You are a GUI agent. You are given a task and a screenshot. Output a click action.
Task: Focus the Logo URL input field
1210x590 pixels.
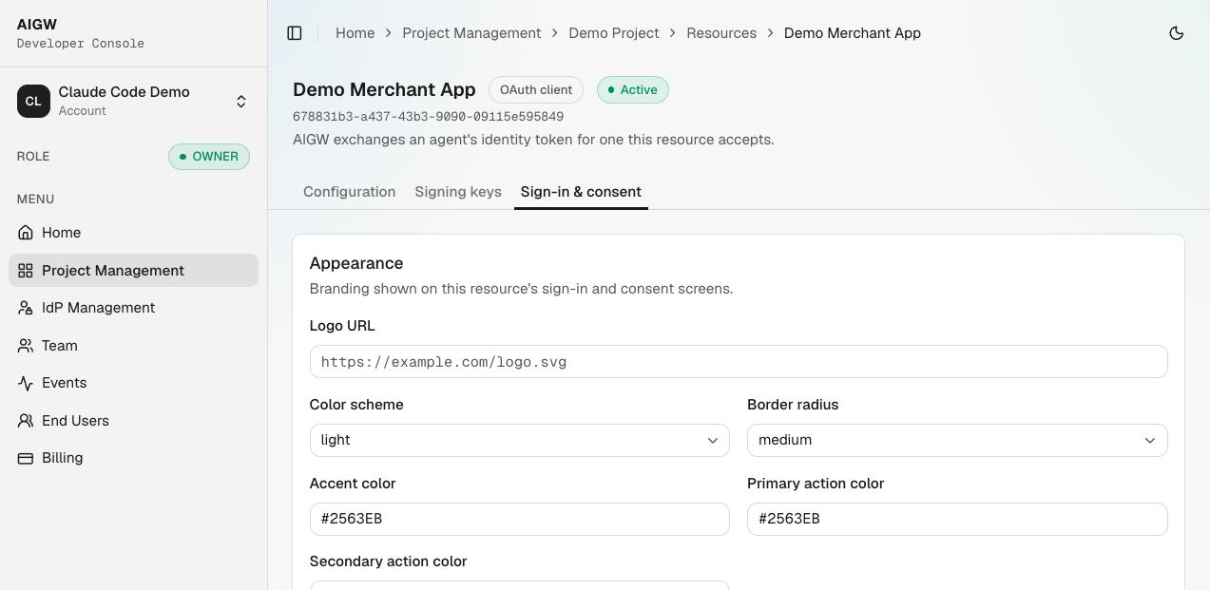739,362
